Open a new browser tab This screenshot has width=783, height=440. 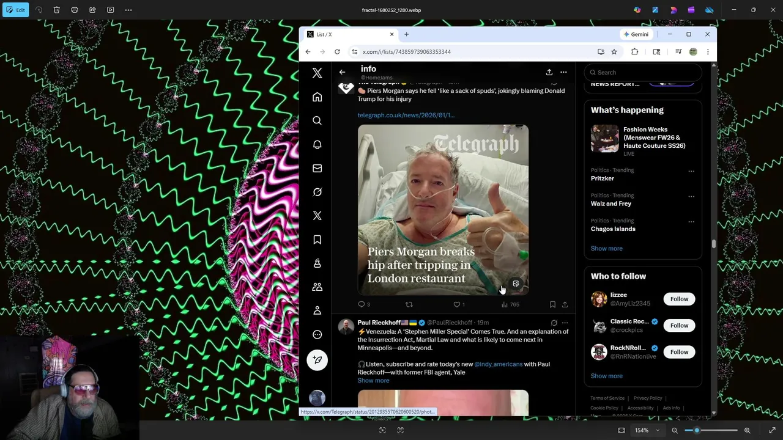406,34
